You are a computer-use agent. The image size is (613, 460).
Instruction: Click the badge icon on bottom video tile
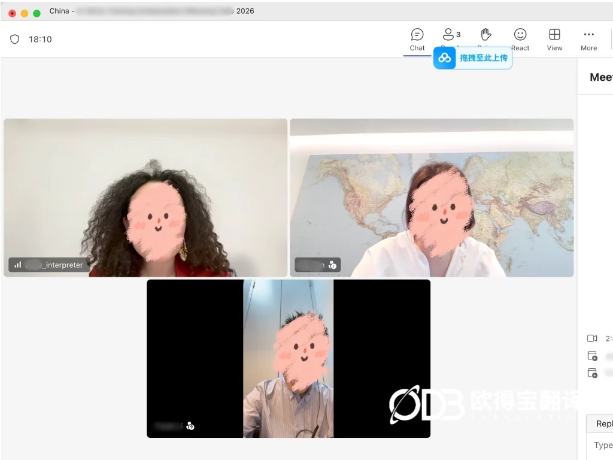coord(190,426)
